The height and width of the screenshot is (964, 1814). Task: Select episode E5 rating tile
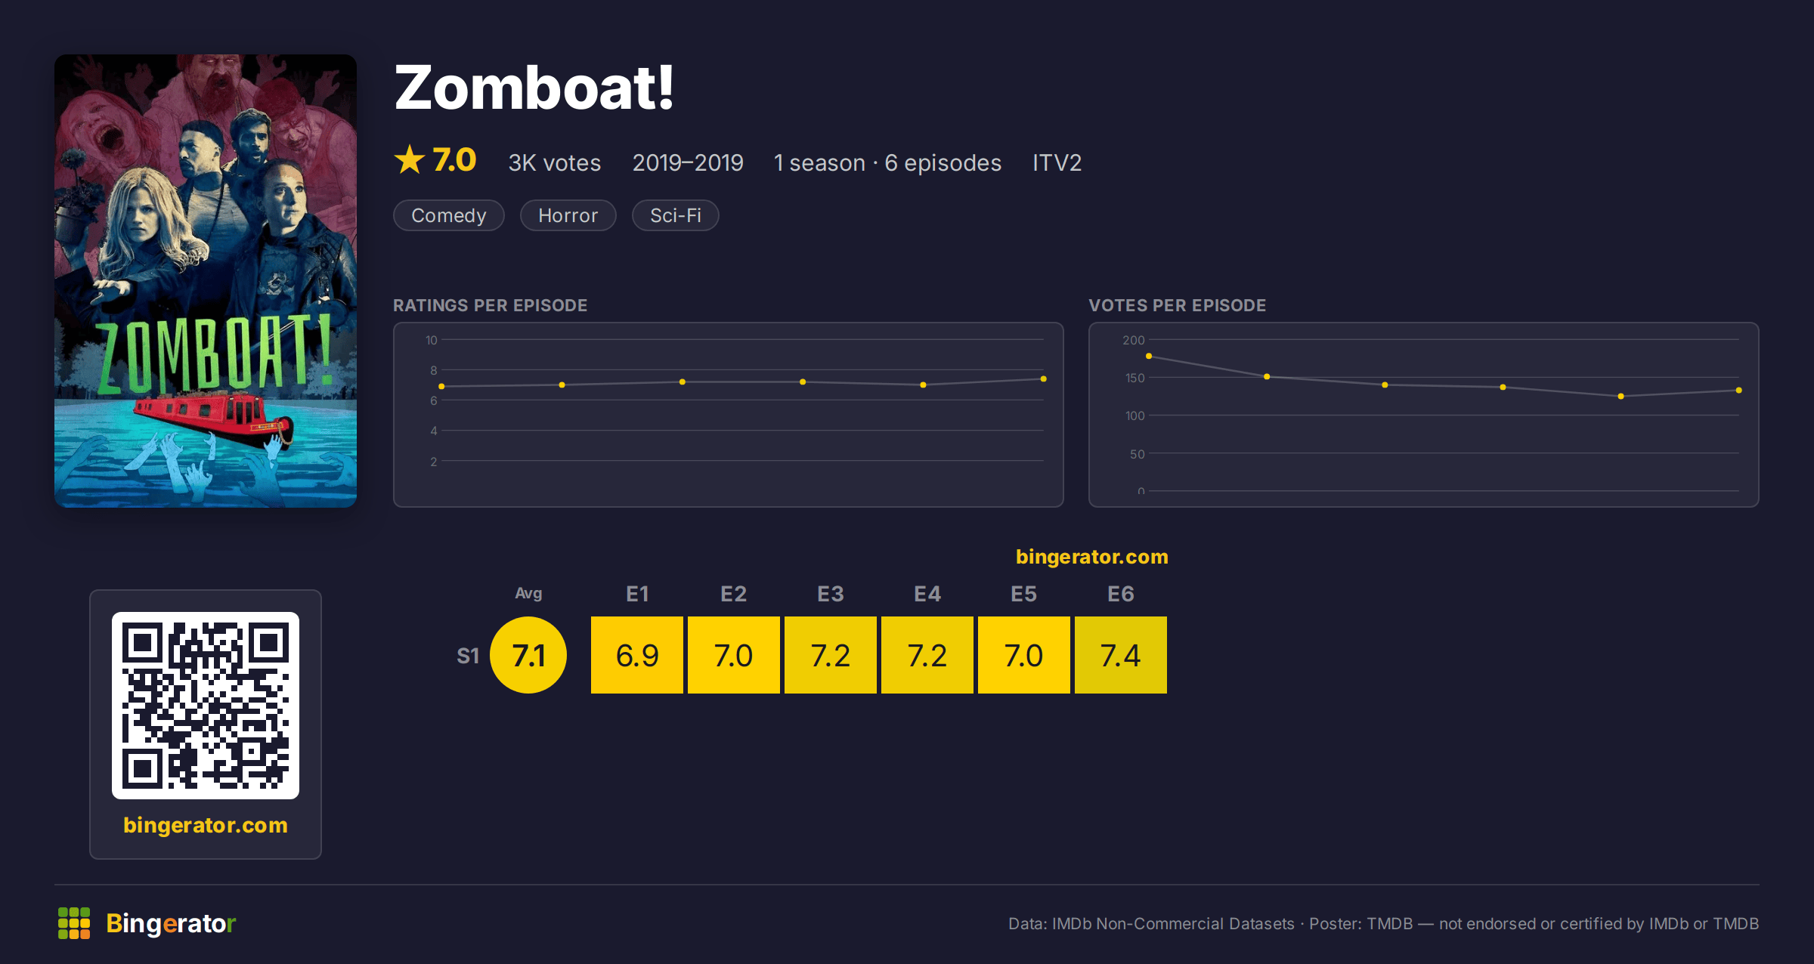click(1024, 655)
